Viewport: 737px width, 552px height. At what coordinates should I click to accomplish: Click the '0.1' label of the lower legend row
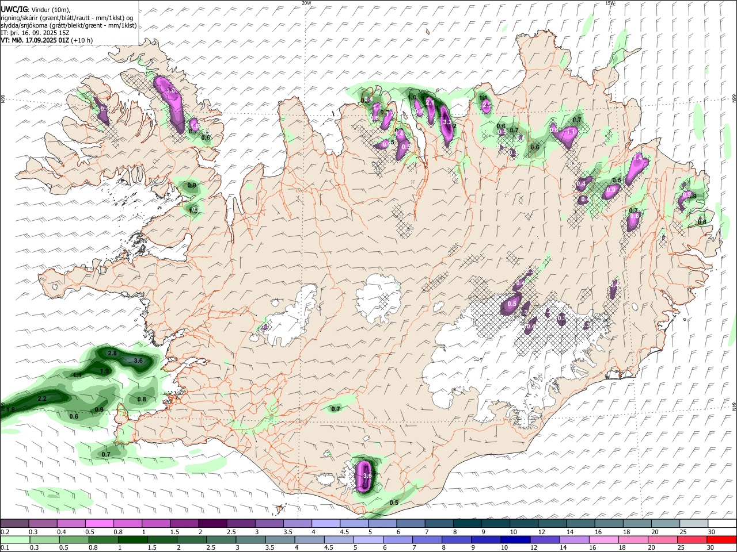coord(5,549)
